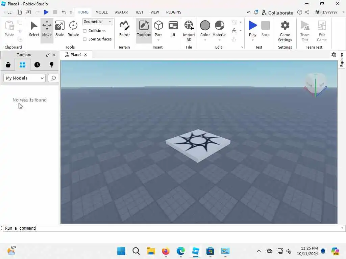Expand the Color dropdown arrow
346x259 pixels.
coord(205,40)
